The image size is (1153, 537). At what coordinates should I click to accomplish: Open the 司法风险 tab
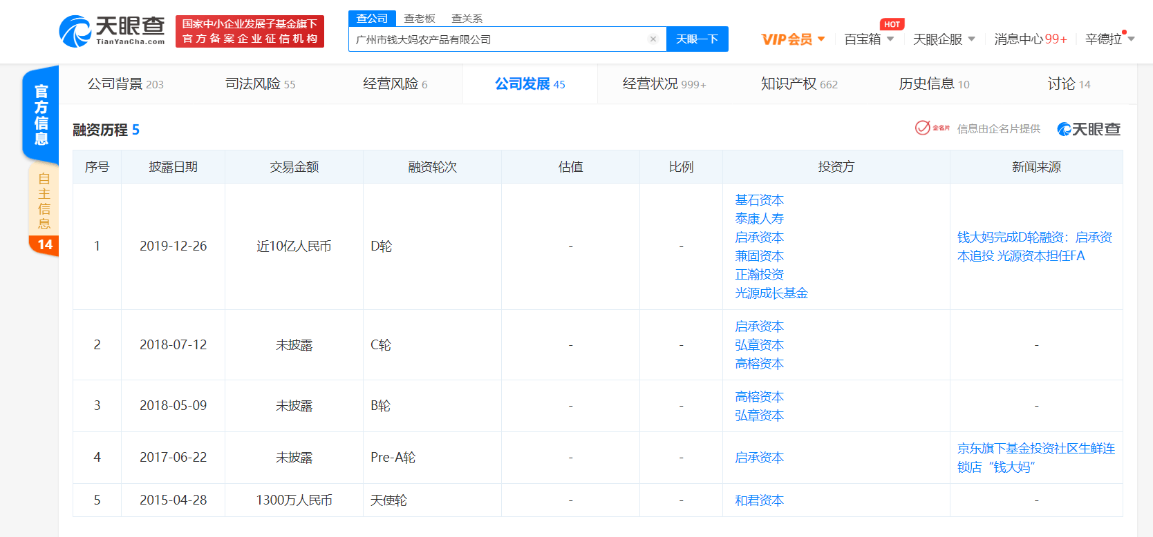point(260,84)
